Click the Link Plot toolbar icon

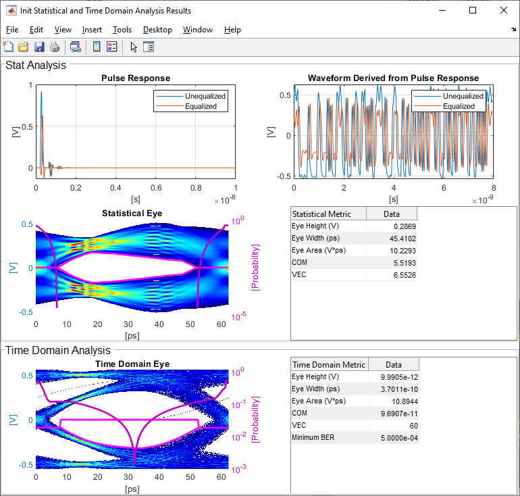click(x=76, y=47)
